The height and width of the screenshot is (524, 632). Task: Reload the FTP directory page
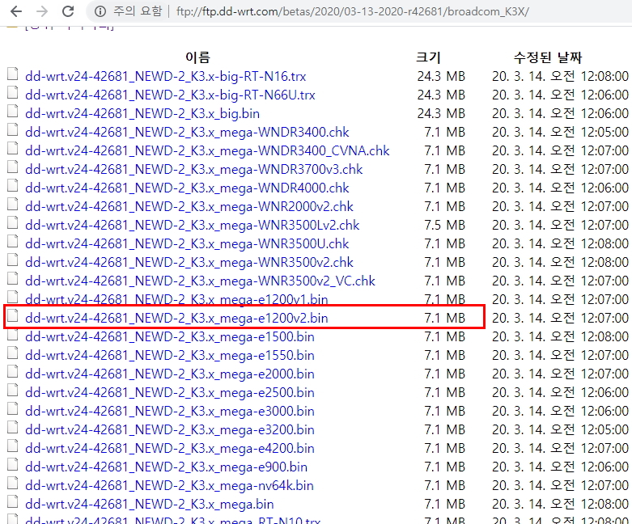(68, 11)
